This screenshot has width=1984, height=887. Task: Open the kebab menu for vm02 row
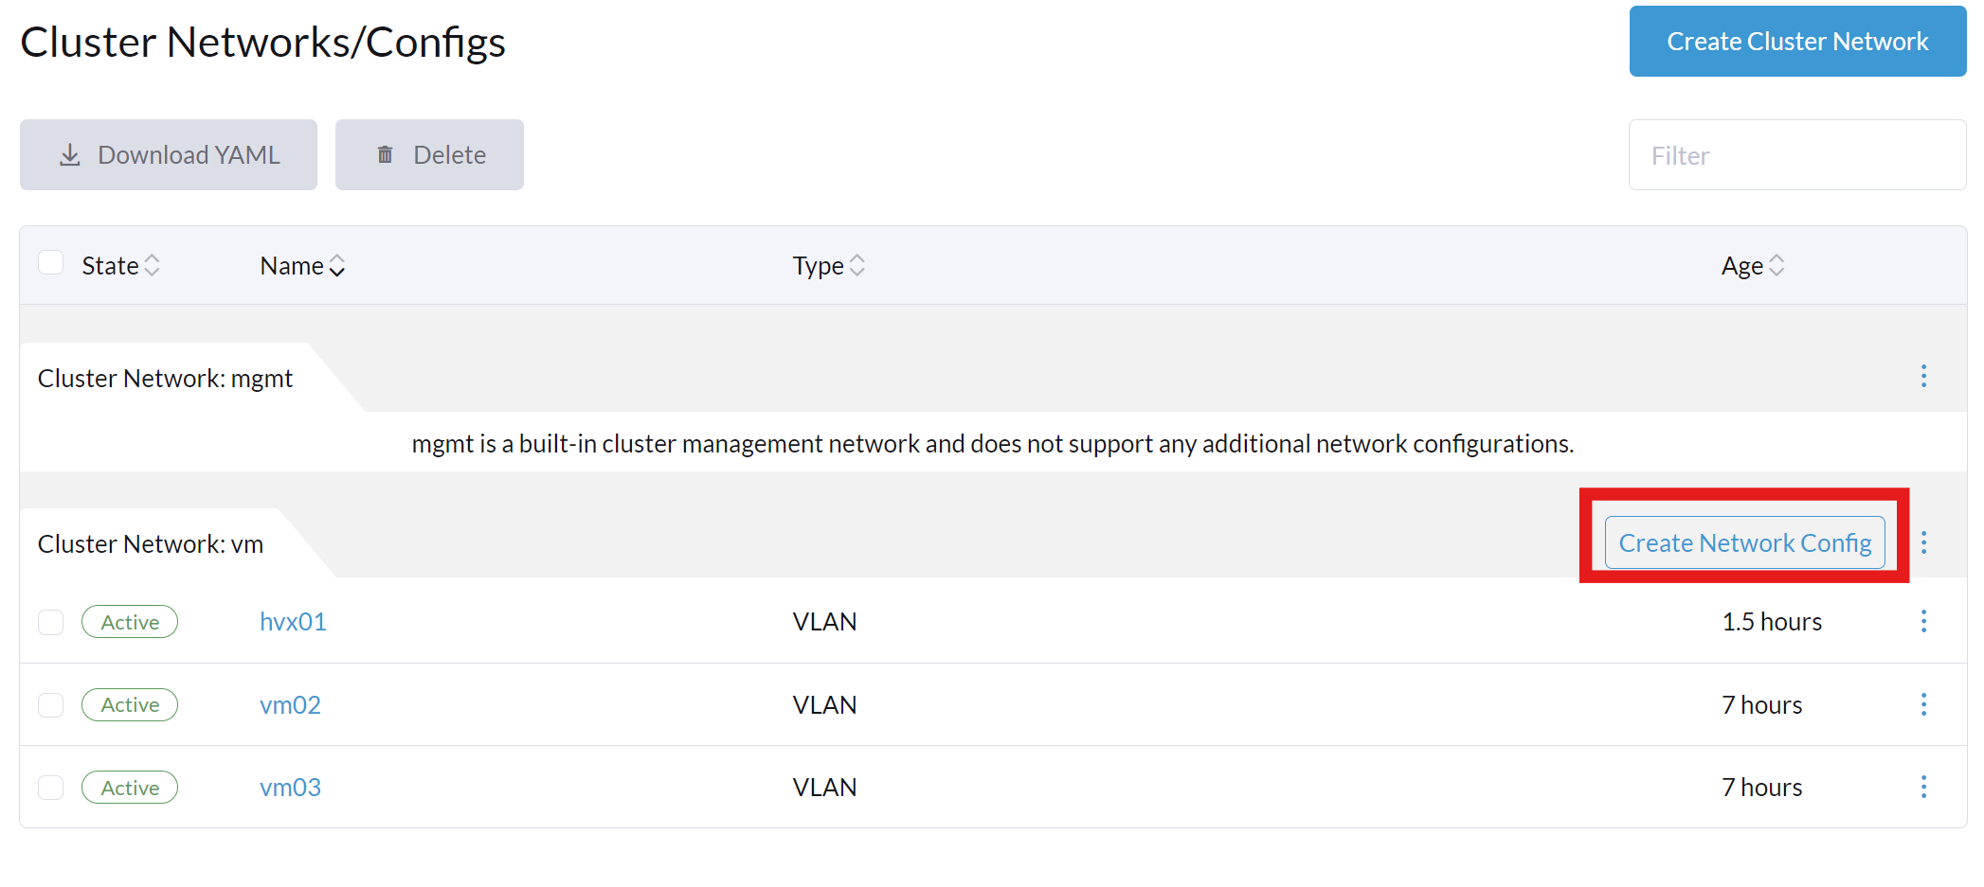pyautogui.click(x=1923, y=704)
